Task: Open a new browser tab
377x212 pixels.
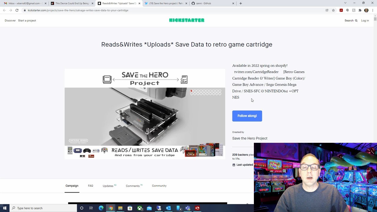Action: (241, 3)
